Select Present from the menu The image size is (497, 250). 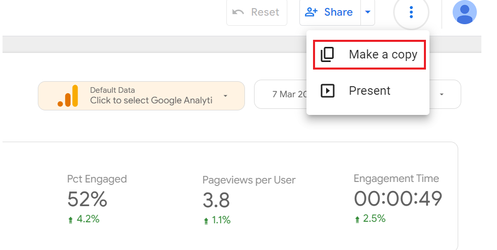click(368, 91)
